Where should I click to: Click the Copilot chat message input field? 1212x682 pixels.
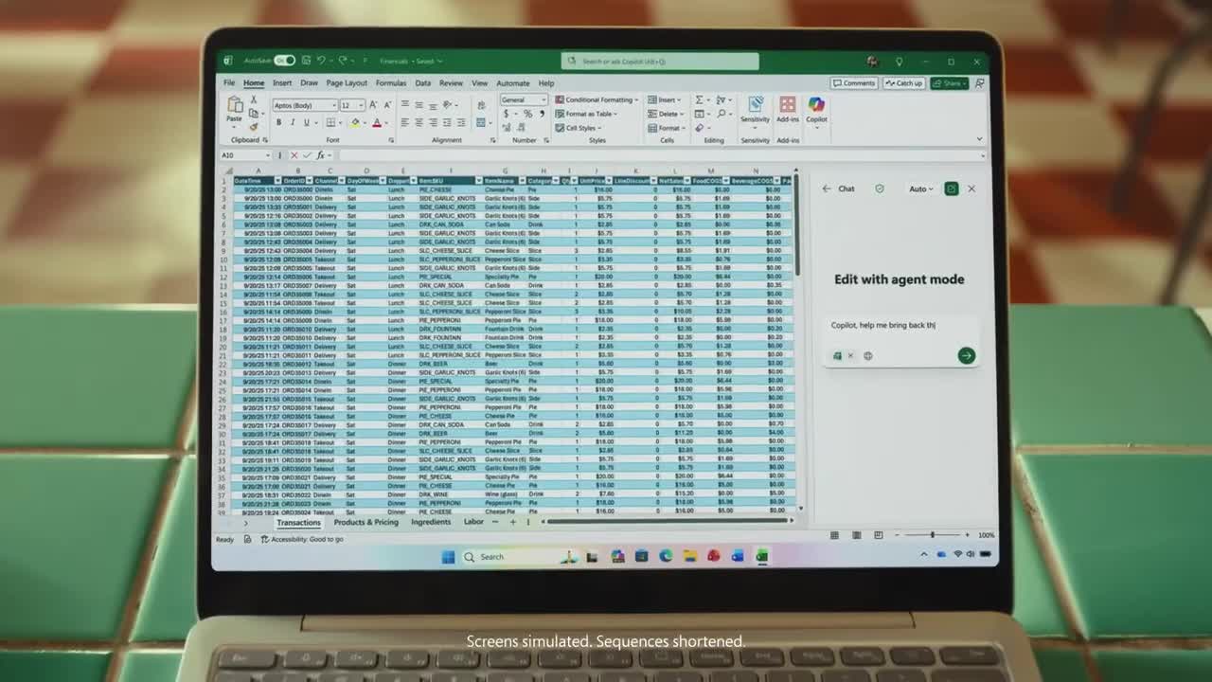pos(895,326)
